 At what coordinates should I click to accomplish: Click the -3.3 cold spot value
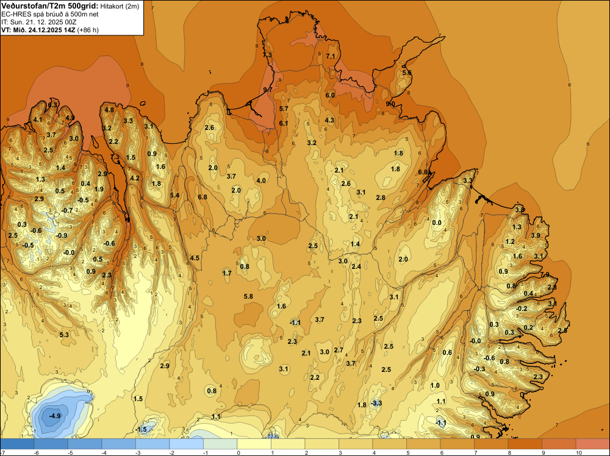coord(376,403)
